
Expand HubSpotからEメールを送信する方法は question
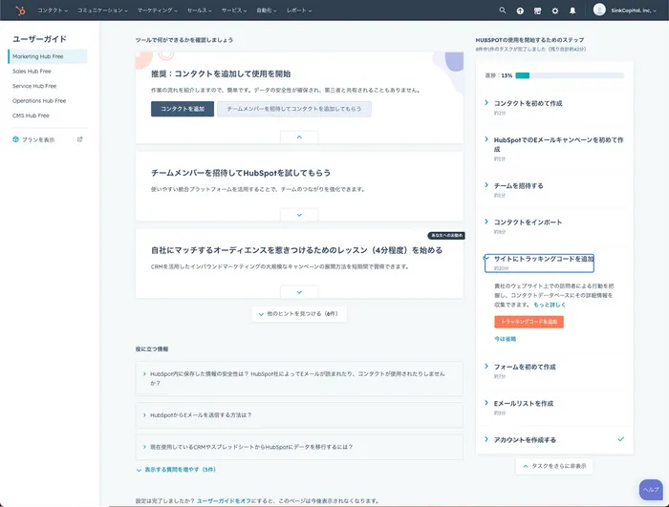tap(299, 415)
